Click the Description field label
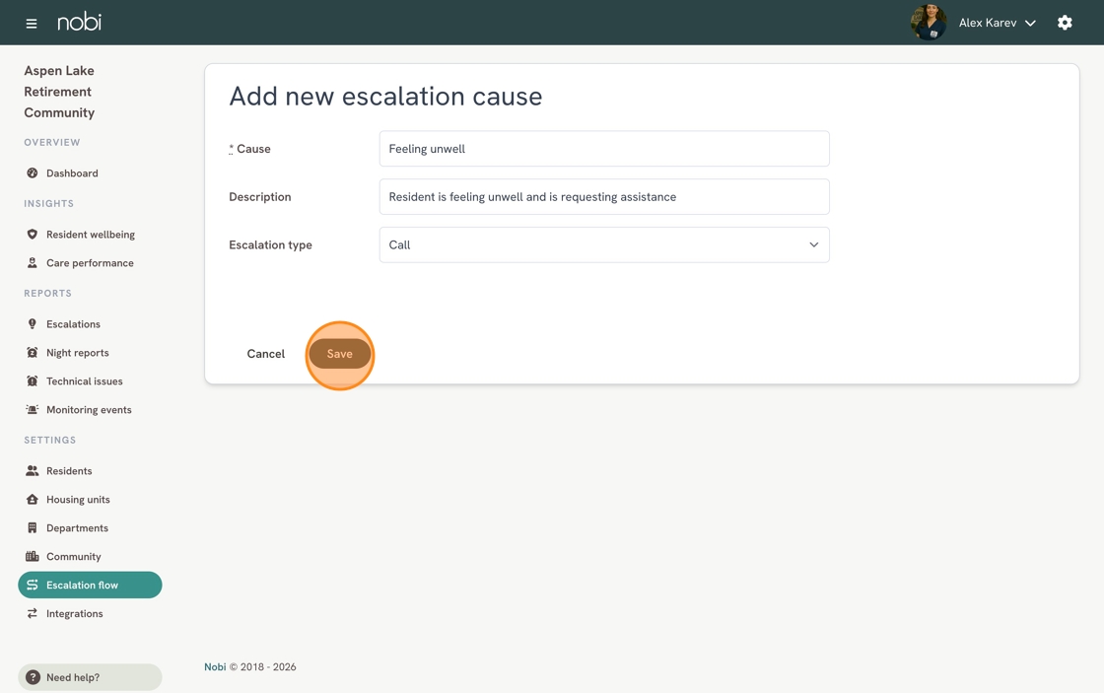Screen dimensions: 1104x693 pyautogui.click(x=260, y=196)
